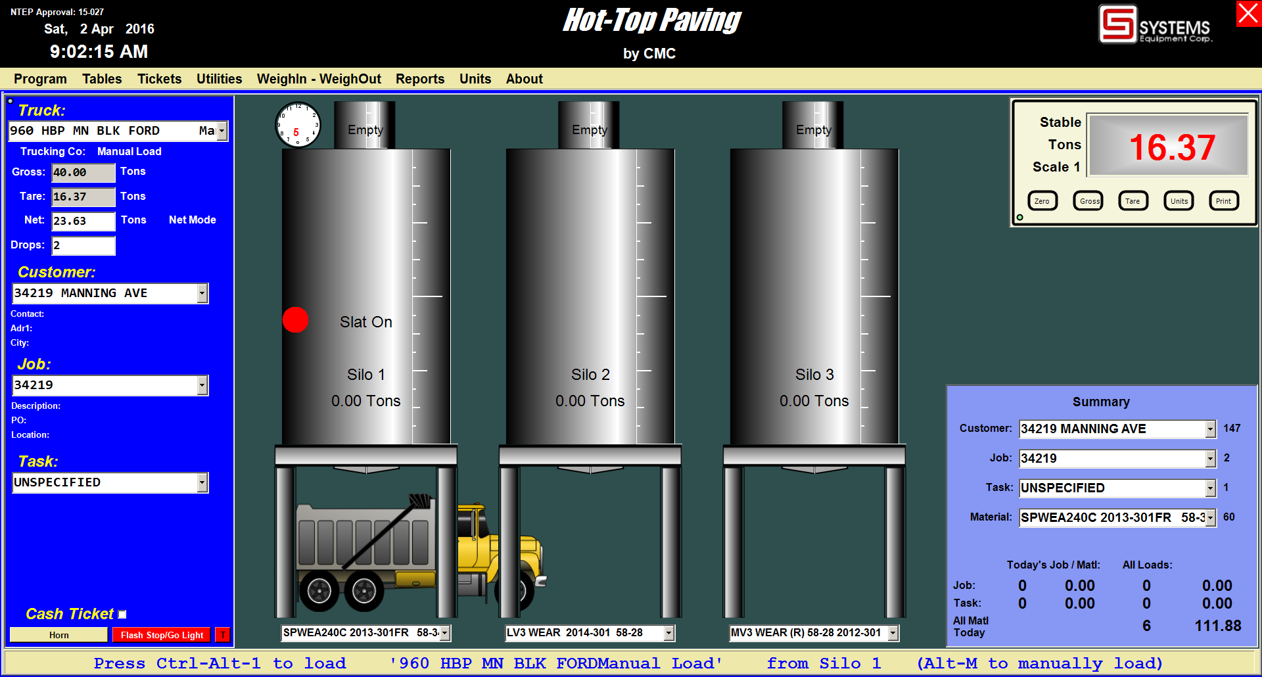The height and width of the screenshot is (677, 1262).
Task: Click the timer clock icon beside Silo 1
Action: 298,125
